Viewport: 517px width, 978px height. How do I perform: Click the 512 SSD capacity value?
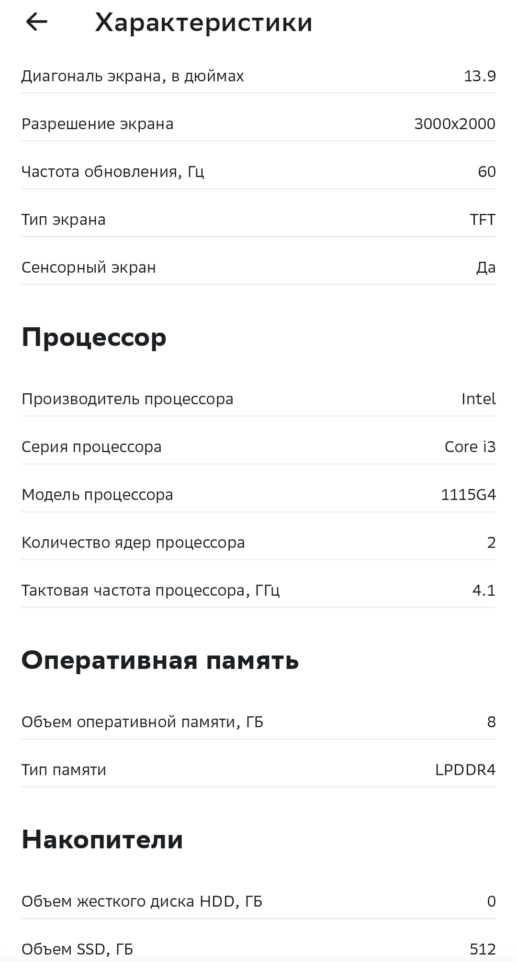[482, 949]
